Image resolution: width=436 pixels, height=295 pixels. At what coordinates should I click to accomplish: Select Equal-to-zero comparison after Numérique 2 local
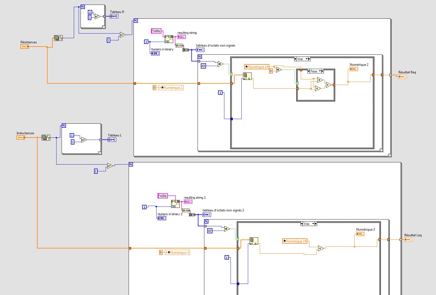coord(279,70)
